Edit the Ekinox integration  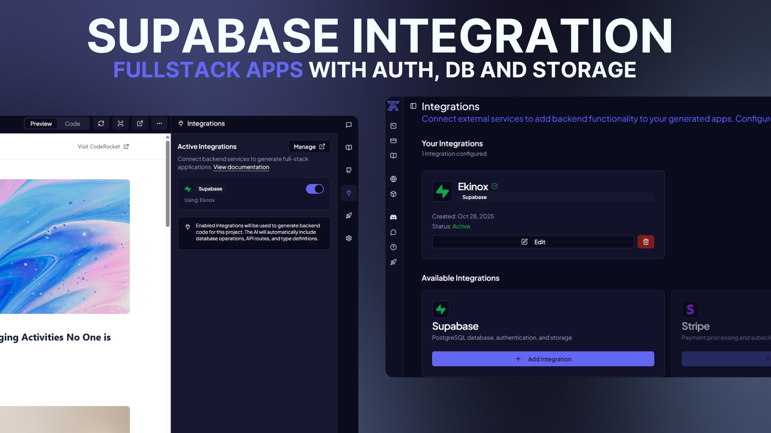tap(533, 242)
